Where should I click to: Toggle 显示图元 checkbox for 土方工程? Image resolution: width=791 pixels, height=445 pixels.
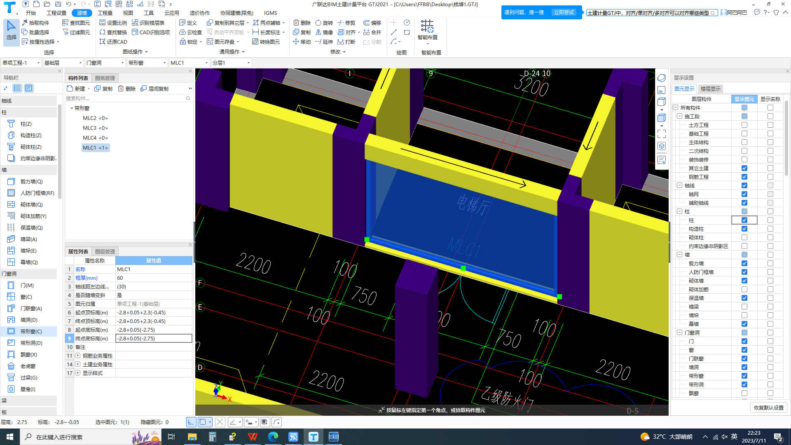(x=744, y=125)
